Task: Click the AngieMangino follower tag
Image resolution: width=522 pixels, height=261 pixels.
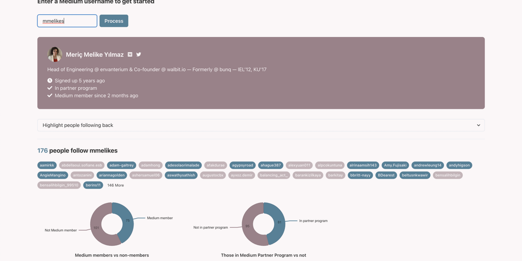Action: 53,175
